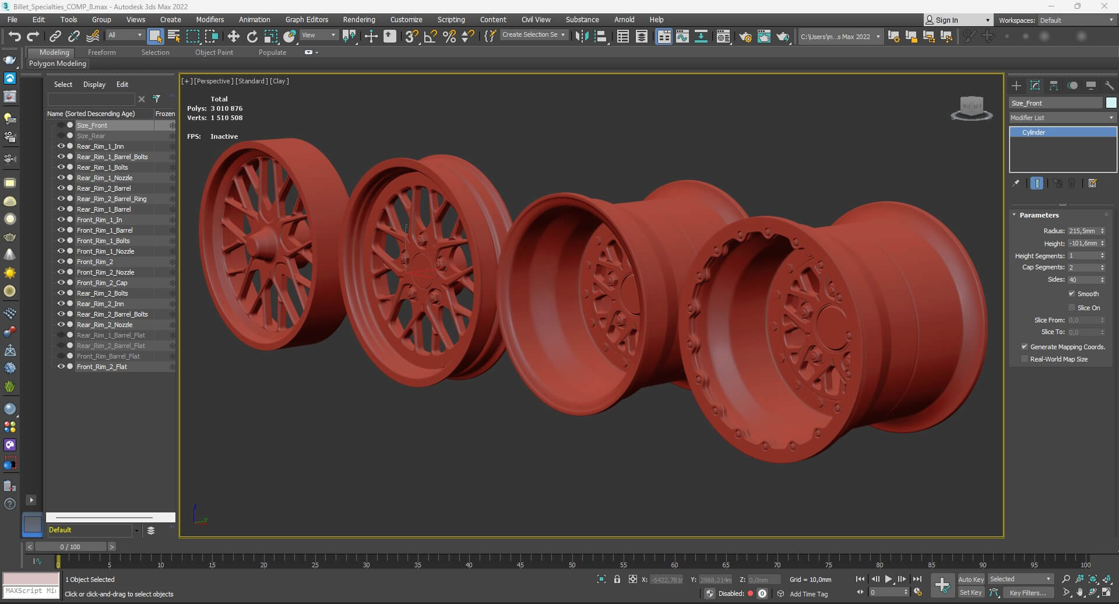Switch to the Freeform ribbon tab
This screenshot has width=1119, height=604.
tap(102, 52)
